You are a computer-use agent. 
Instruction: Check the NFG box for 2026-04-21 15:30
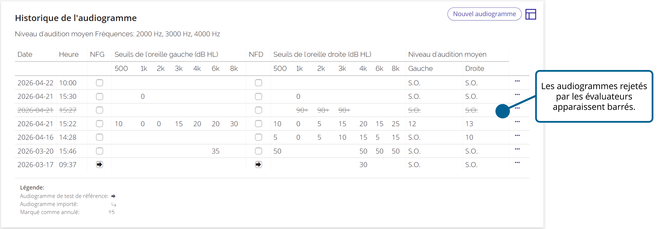tap(100, 96)
